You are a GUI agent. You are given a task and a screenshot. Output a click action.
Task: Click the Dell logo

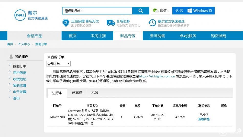pyautogui.click(x=20, y=15)
